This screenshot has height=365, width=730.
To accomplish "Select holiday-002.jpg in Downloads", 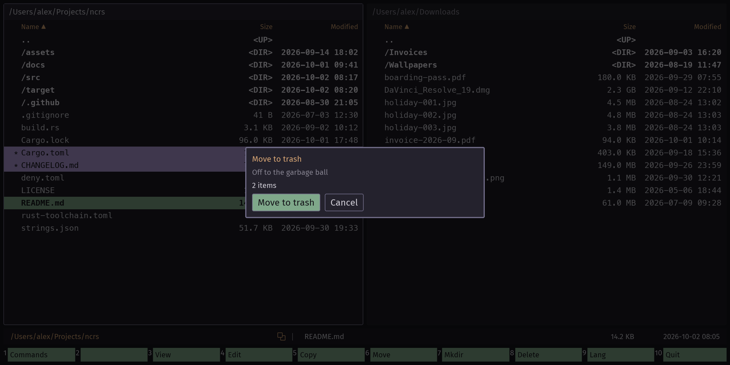I will coord(547,115).
